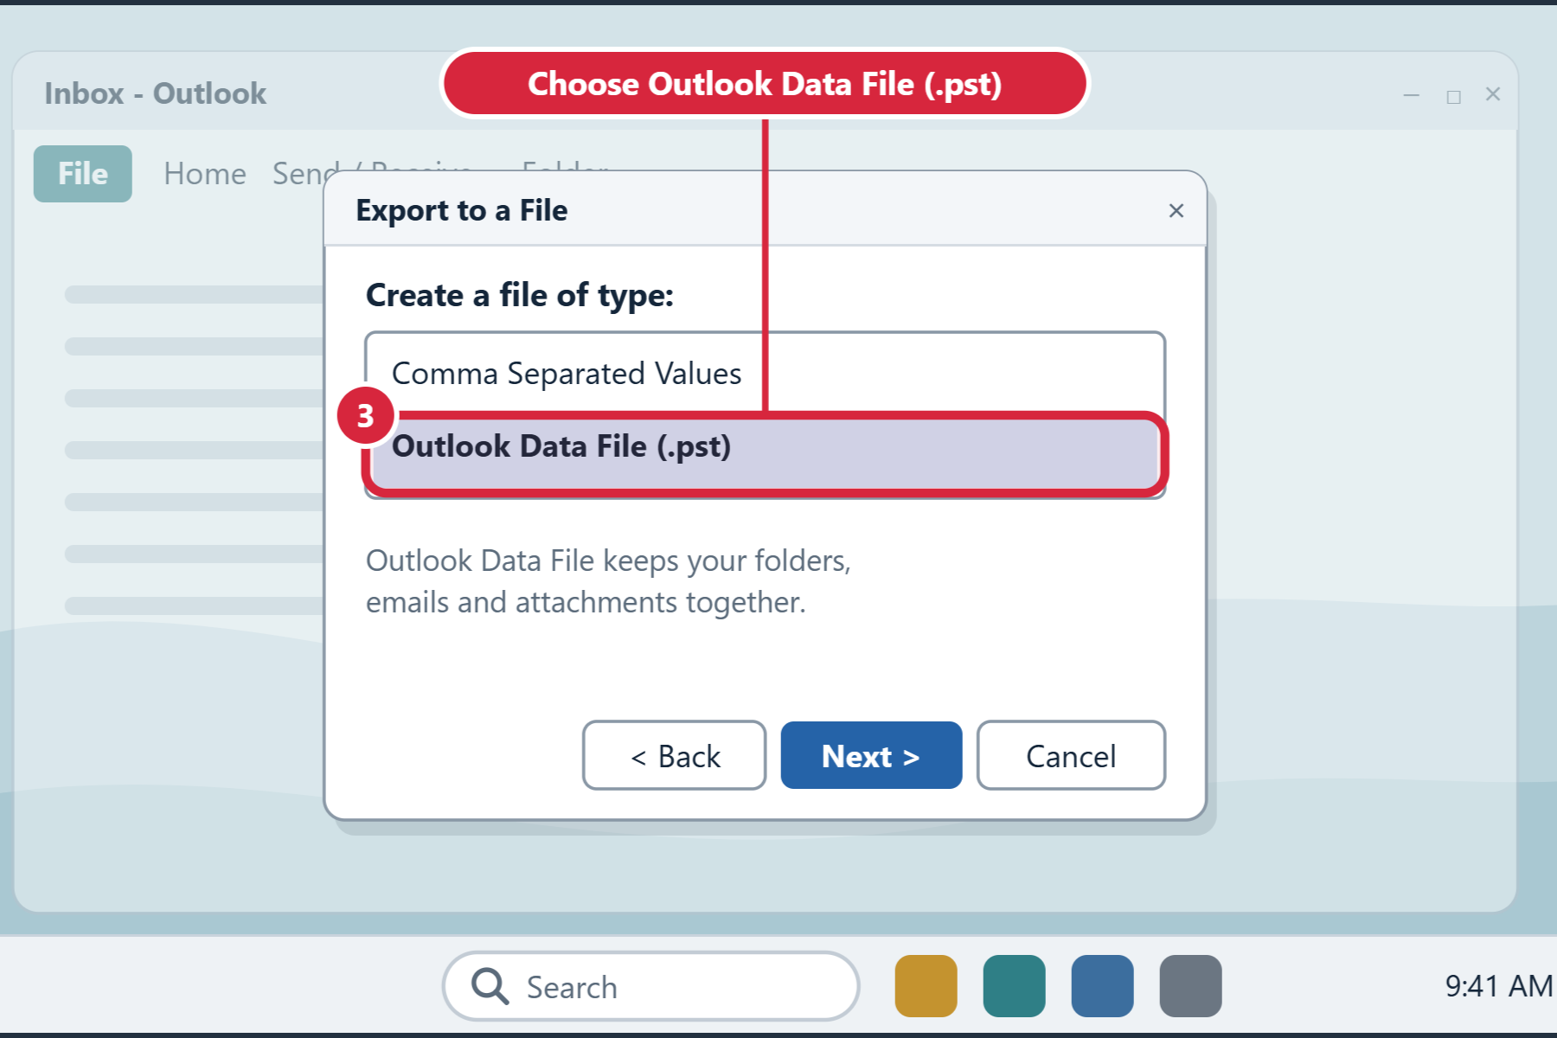The image size is (1557, 1038).
Task: Click the taskbar Search field
Action: (650, 986)
